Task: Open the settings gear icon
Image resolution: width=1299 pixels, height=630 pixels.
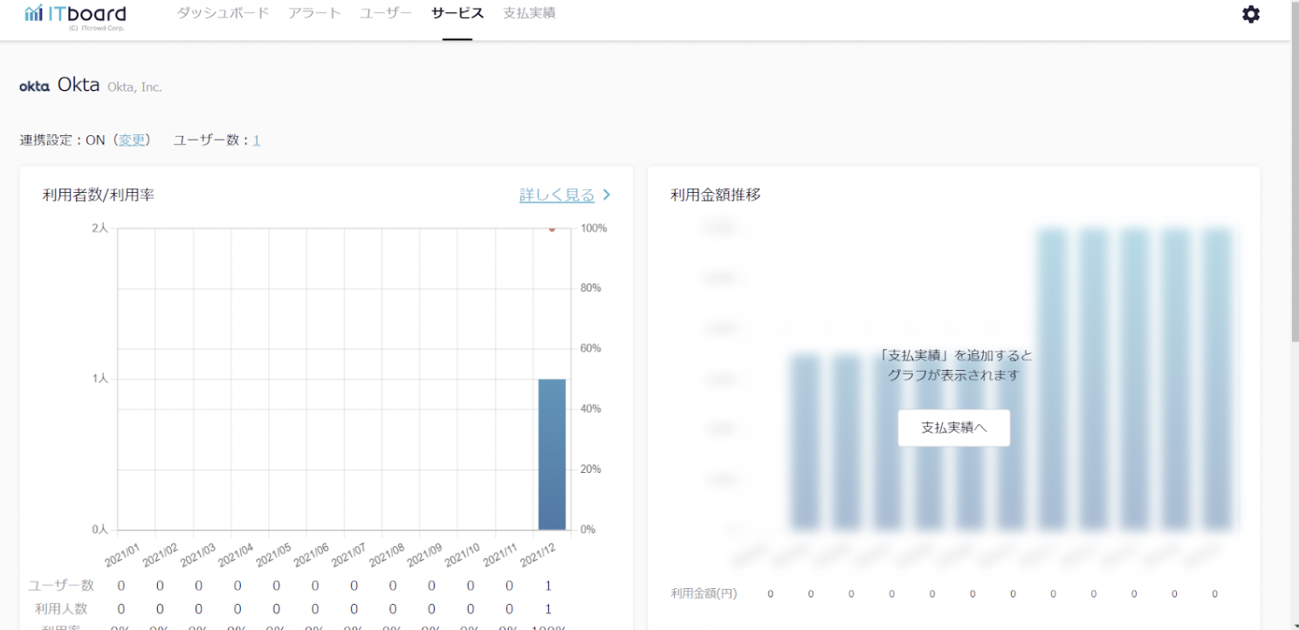Action: coord(1251,15)
